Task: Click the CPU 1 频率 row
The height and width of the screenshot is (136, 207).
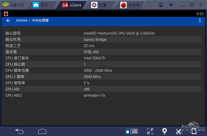Action: 103,77
